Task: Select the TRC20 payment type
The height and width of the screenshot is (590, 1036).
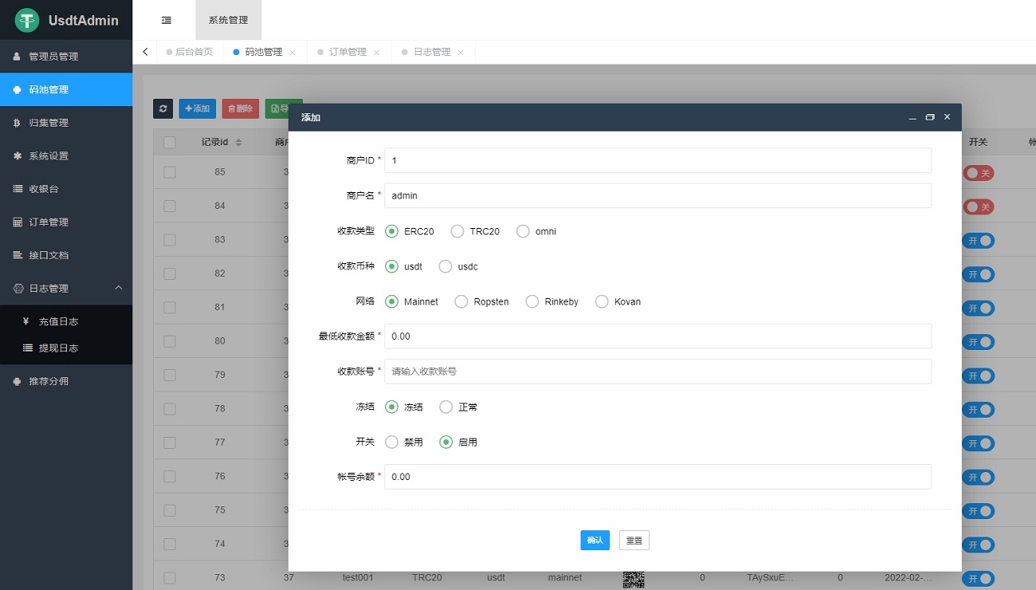Action: 457,231
